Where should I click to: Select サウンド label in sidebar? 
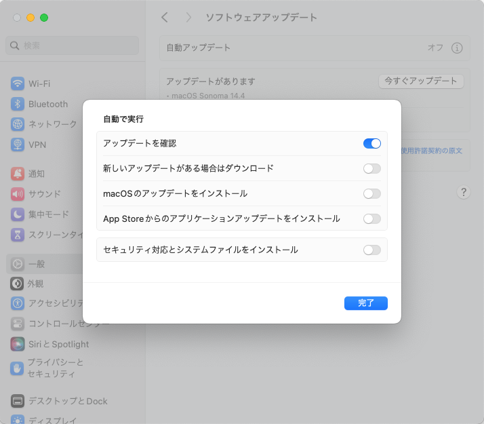click(x=45, y=194)
